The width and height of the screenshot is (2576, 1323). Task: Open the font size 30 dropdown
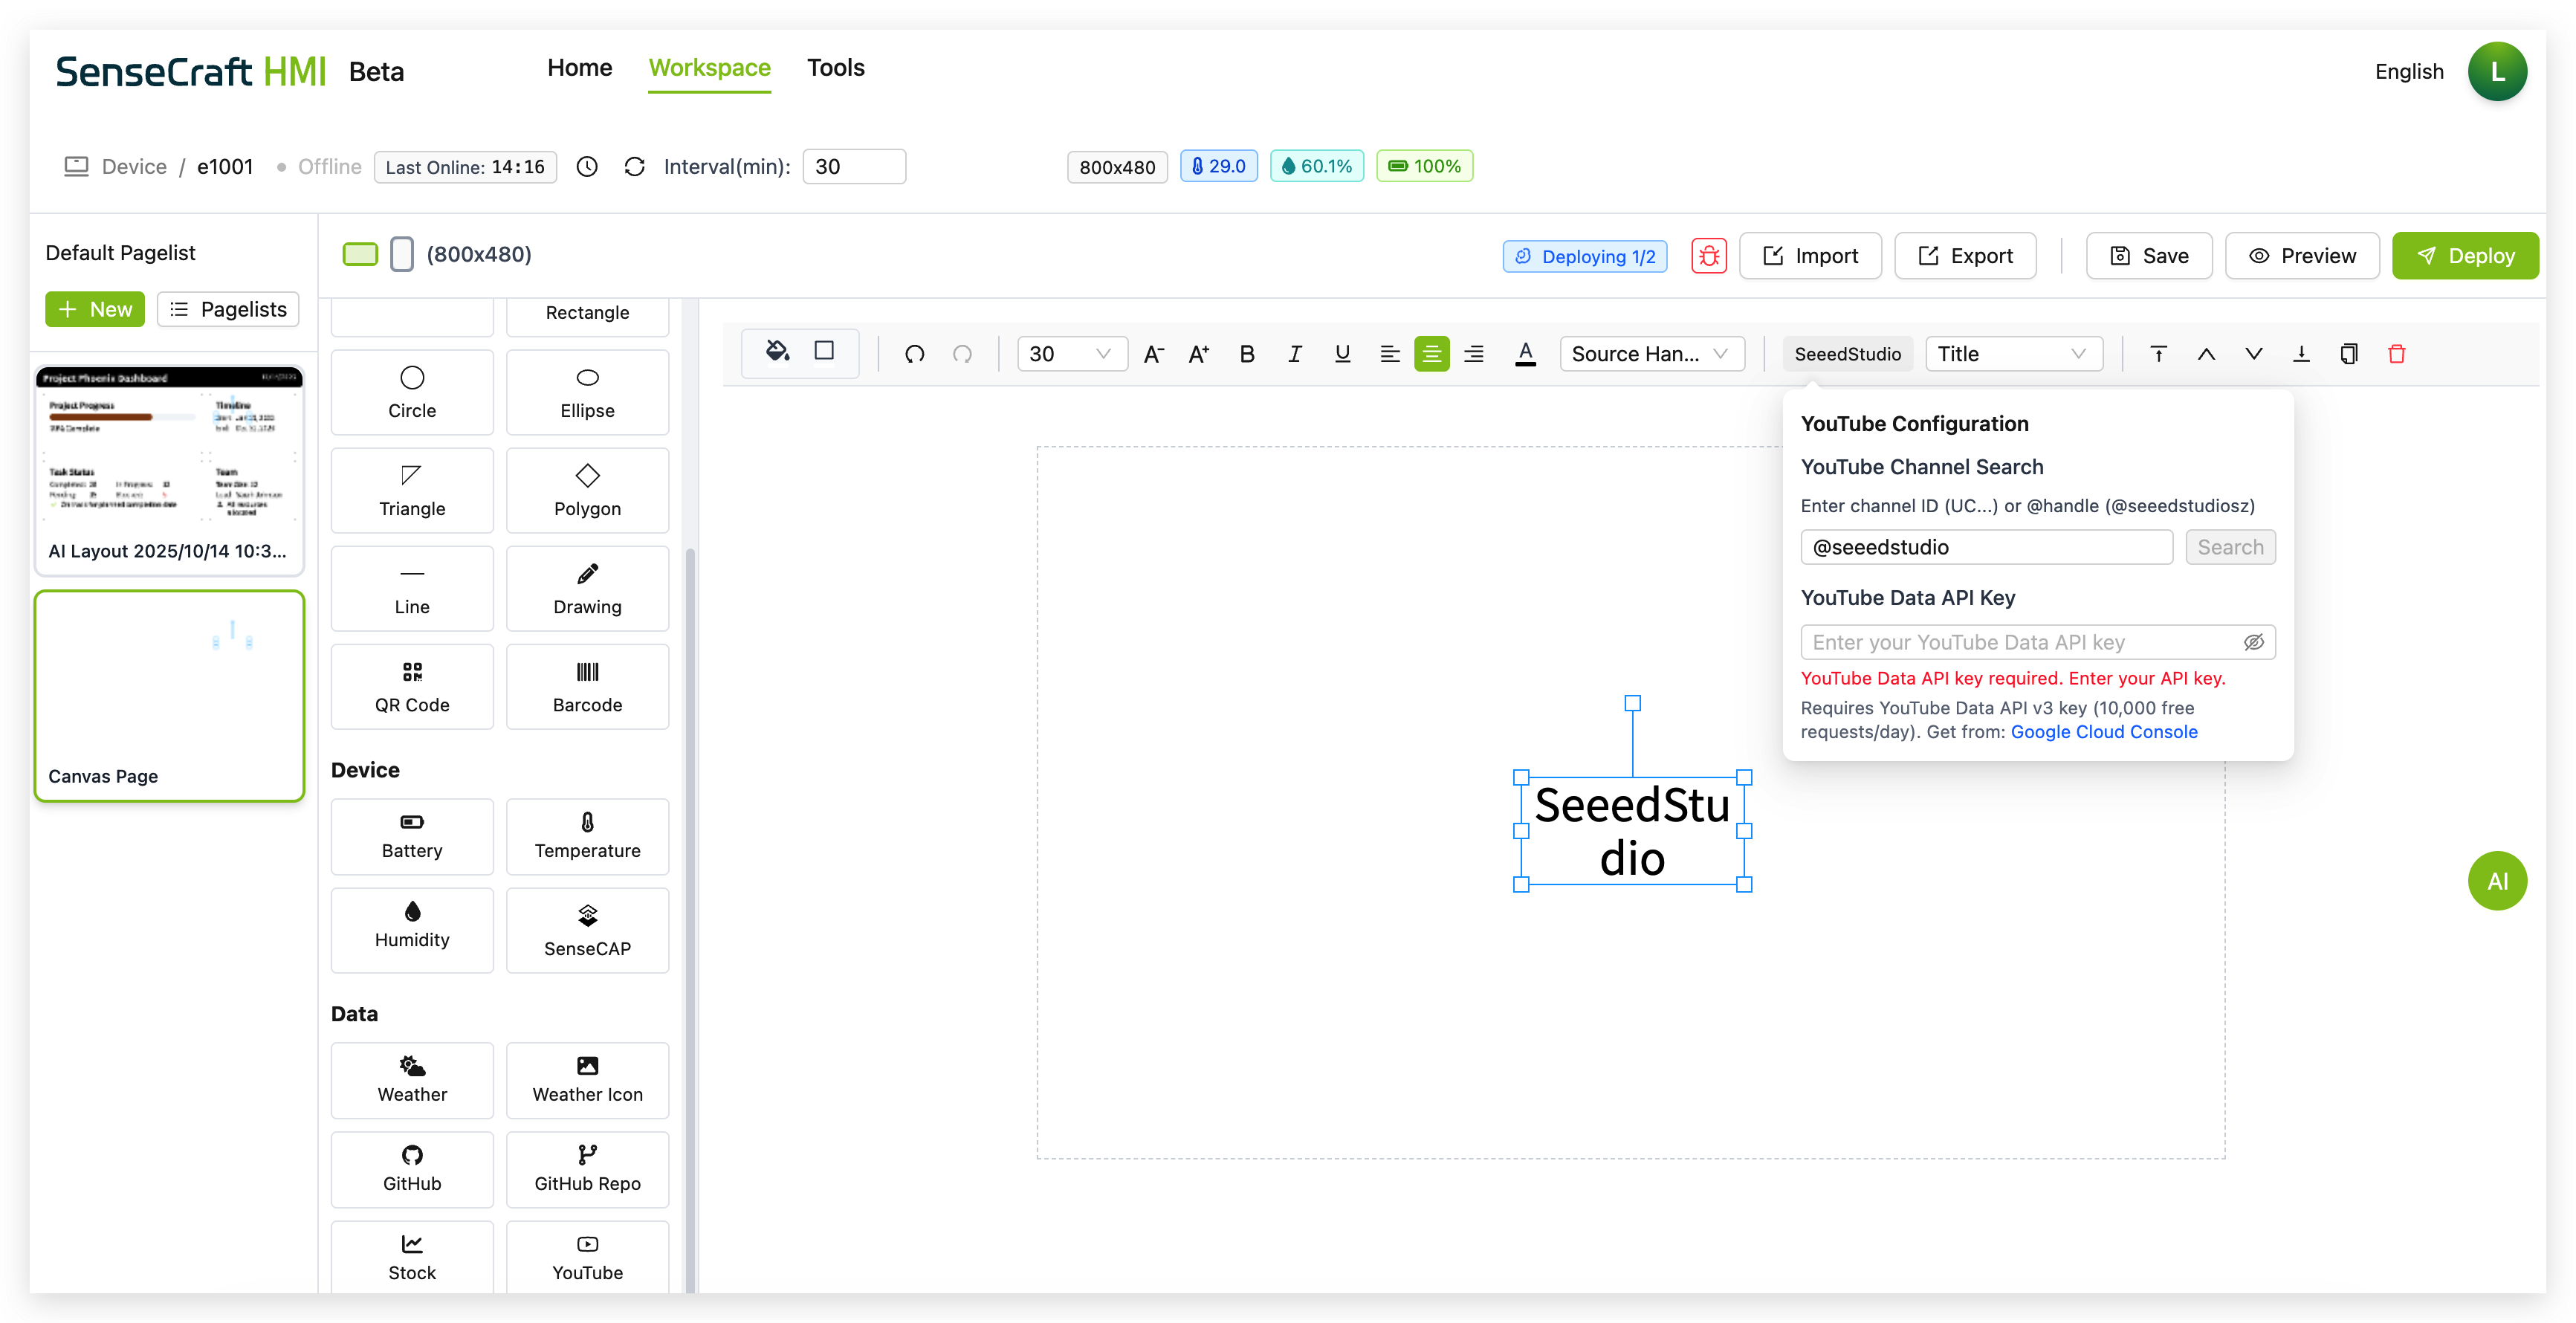pyautogui.click(x=1071, y=354)
